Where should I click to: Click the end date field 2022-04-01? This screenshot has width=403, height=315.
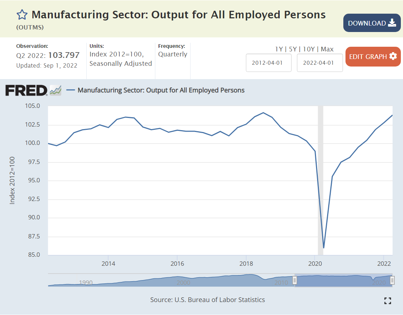pos(320,63)
